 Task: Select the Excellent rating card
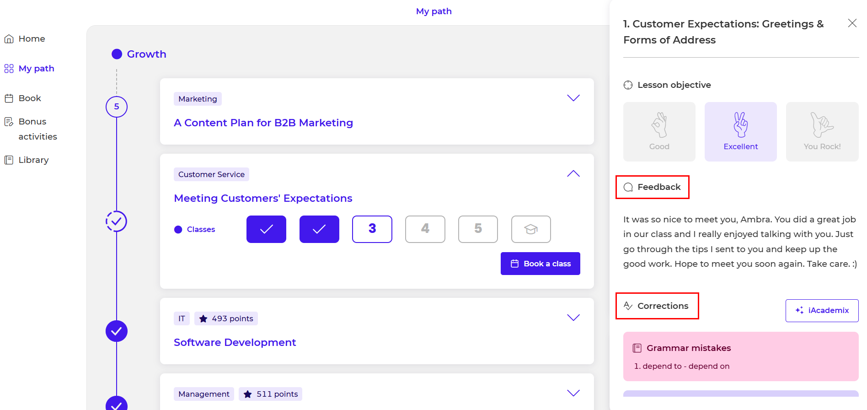coord(740,132)
